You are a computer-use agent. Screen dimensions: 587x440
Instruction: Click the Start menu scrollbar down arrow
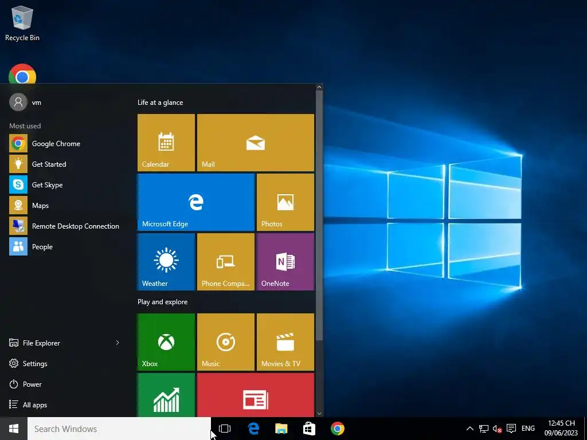pos(319,414)
